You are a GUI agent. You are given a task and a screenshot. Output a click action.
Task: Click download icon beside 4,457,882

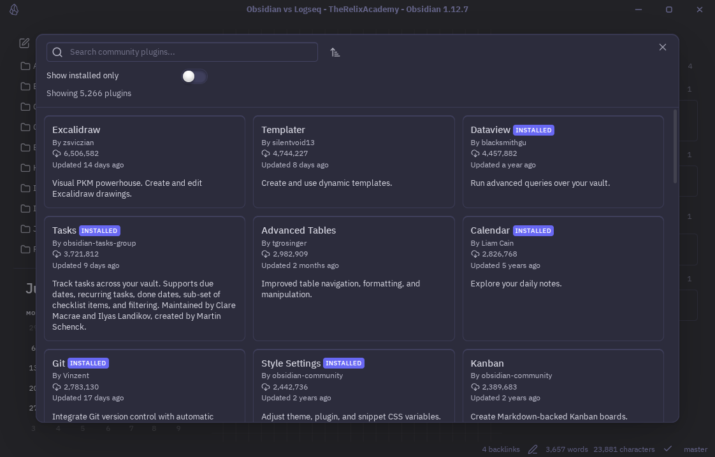point(475,153)
